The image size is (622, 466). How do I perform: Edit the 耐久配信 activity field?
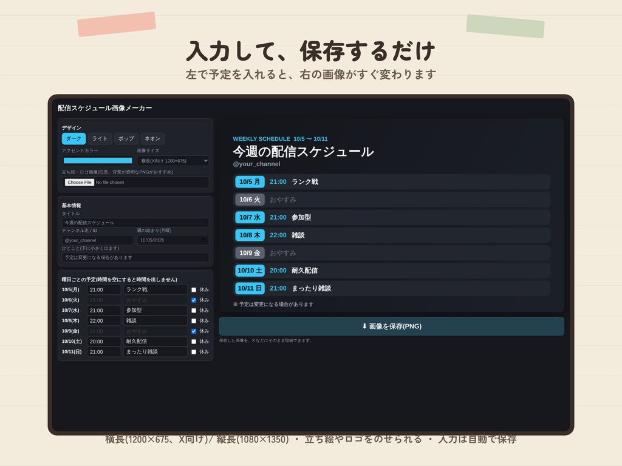(155, 341)
